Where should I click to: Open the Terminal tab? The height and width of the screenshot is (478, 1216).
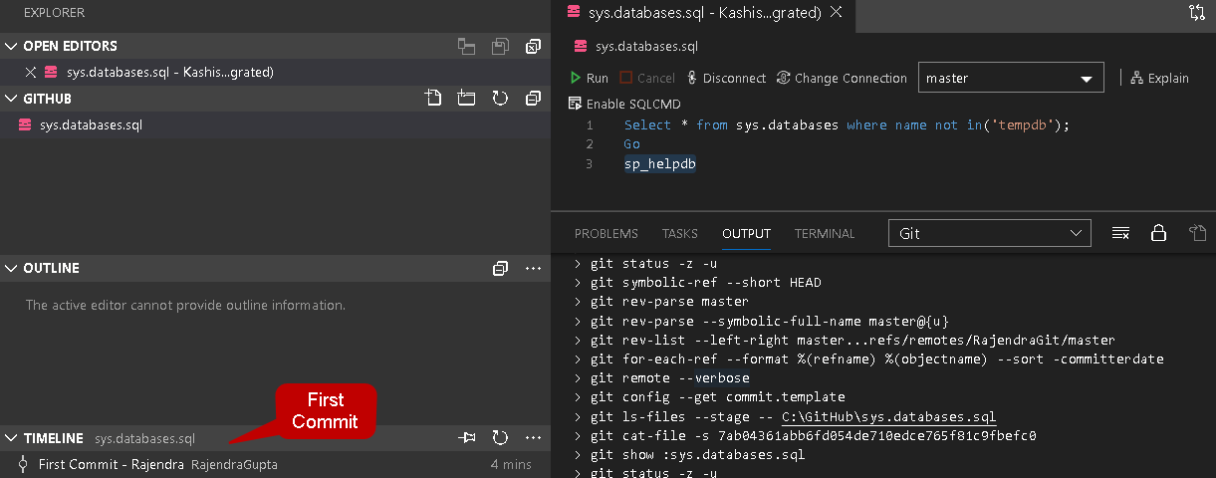(825, 233)
